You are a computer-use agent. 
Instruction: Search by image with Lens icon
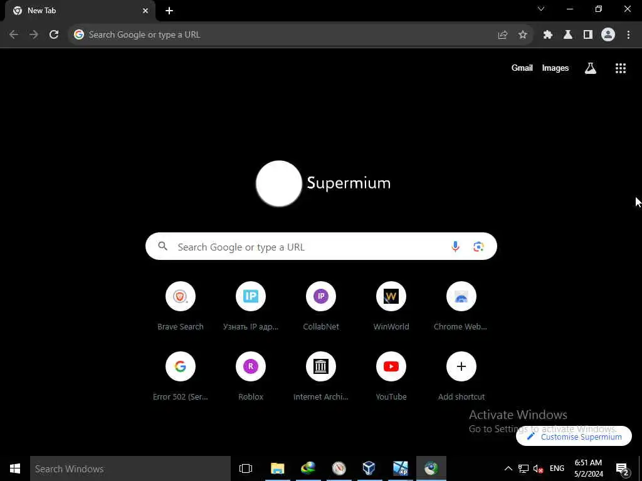click(x=478, y=246)
